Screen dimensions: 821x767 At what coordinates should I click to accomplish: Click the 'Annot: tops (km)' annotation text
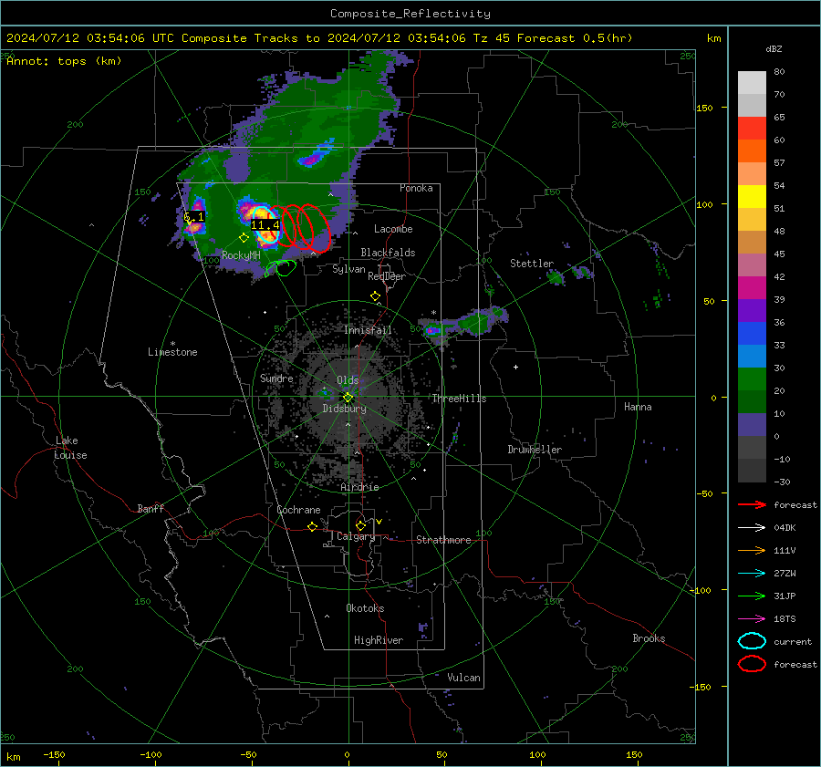point(64,61)
